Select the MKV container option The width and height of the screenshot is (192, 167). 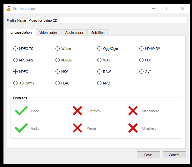click(57, 71)
